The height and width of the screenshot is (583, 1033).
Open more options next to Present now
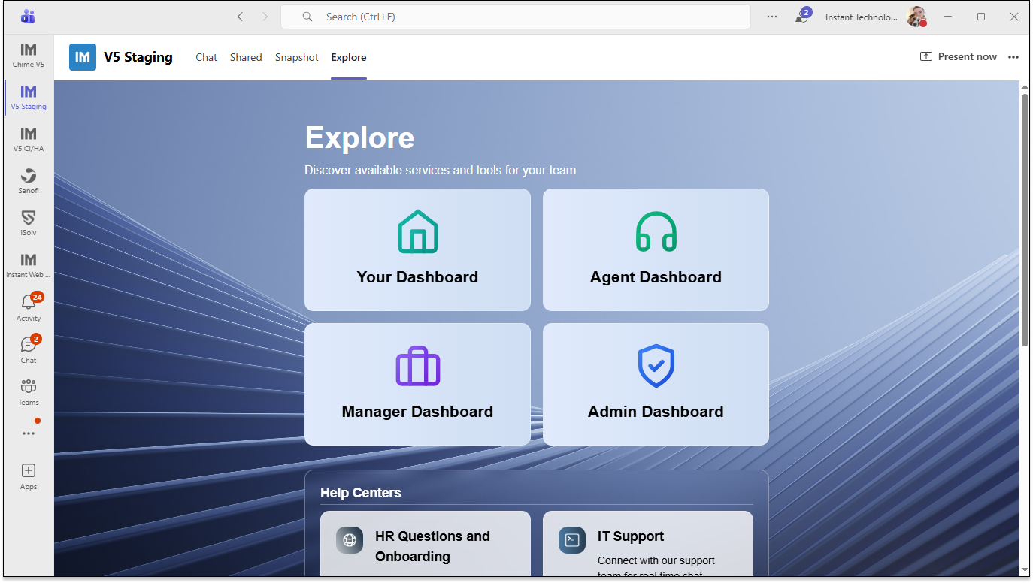tap(1013, 57)
